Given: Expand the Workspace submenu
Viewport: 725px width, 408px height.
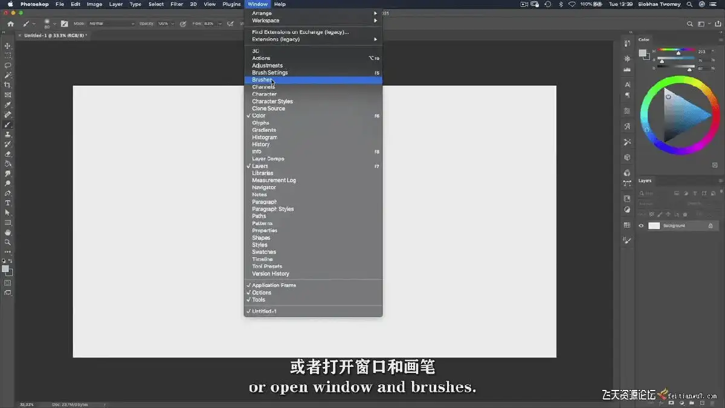Looking at the screenshot, I should tap(313, 21).
